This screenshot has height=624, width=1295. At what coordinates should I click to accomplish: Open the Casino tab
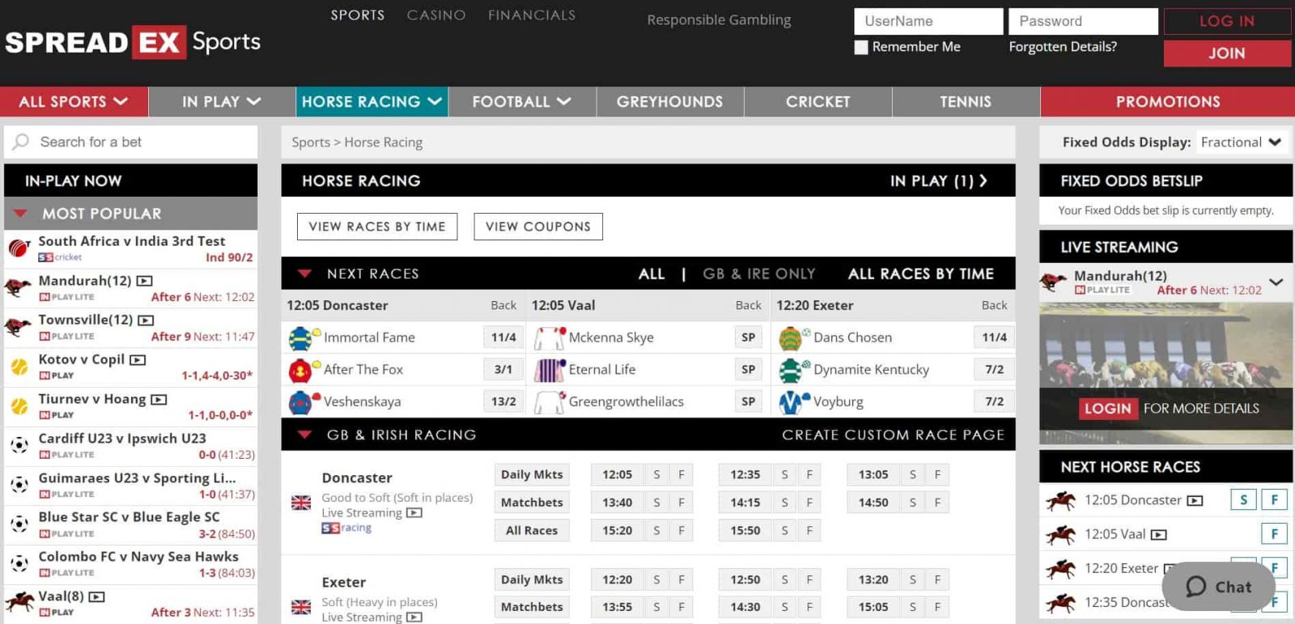(435, 15)
